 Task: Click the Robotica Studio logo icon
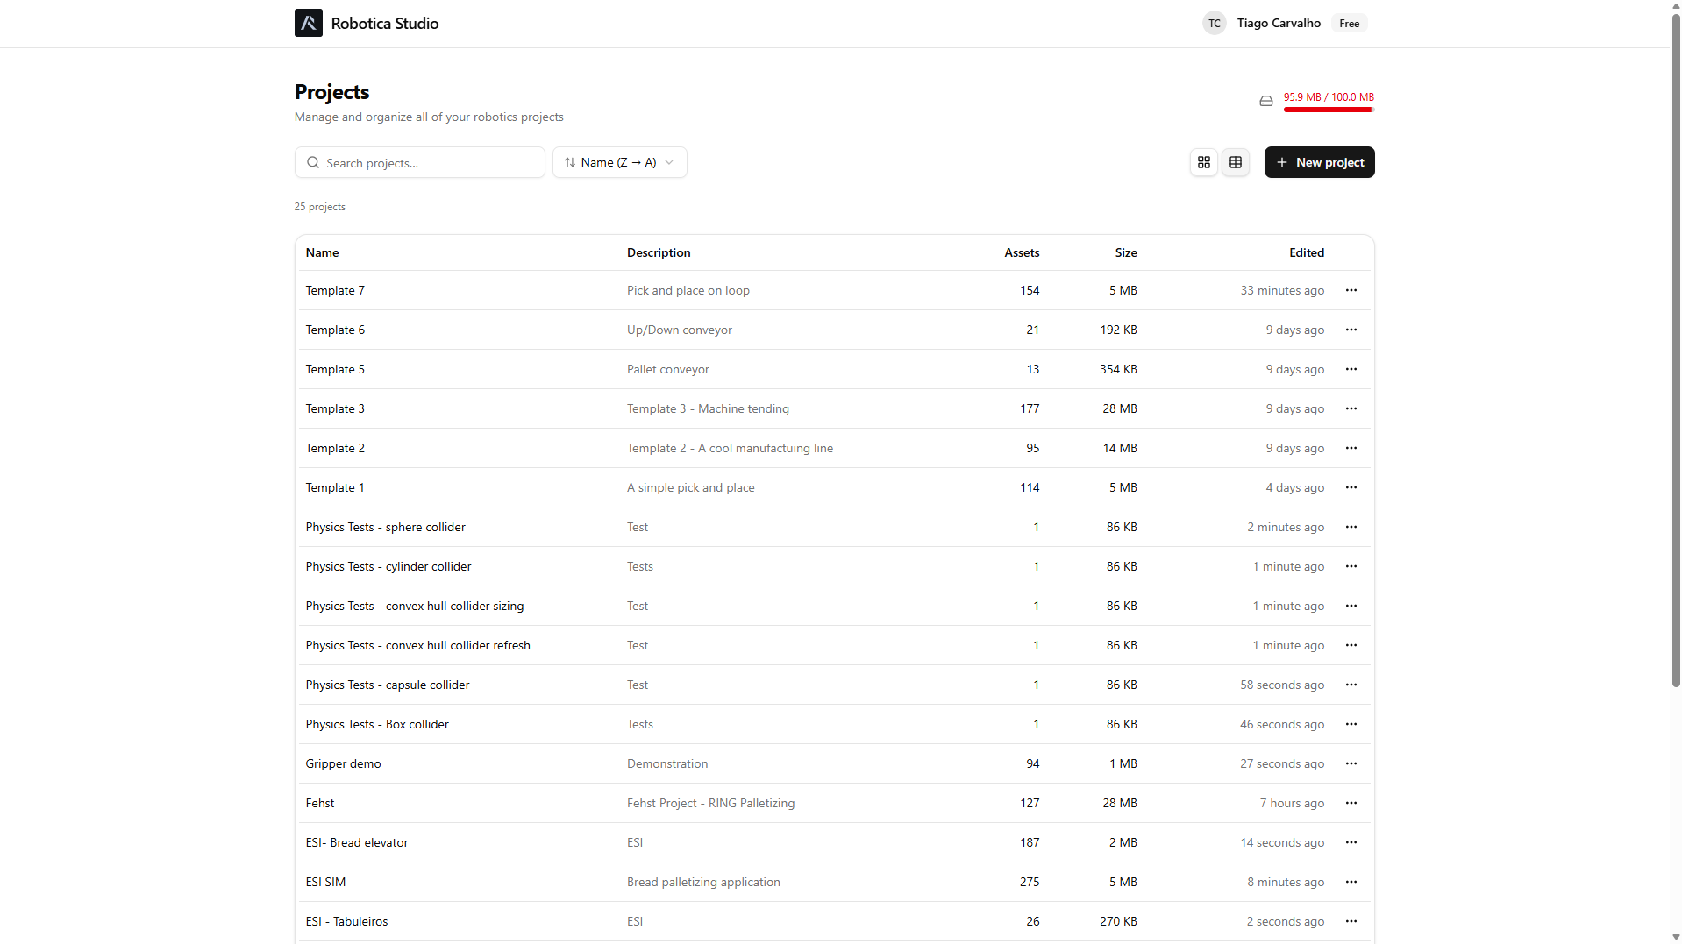308,23
